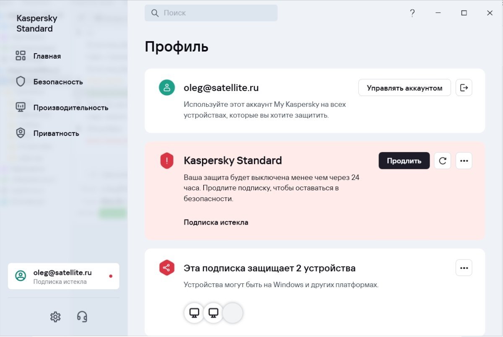Open oleg@satellite.ru profile card in sidebar
The width and height of the screenshot is (503, 337).
63,276
